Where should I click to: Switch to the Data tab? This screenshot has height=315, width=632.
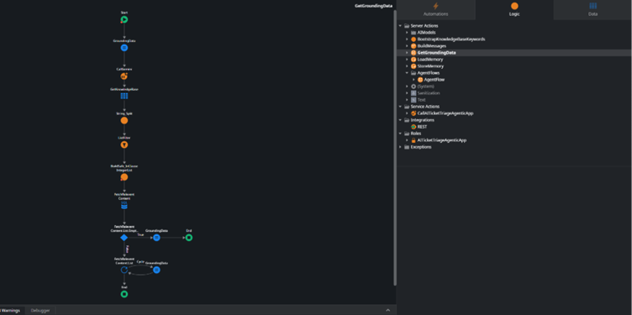coord(592,10)
